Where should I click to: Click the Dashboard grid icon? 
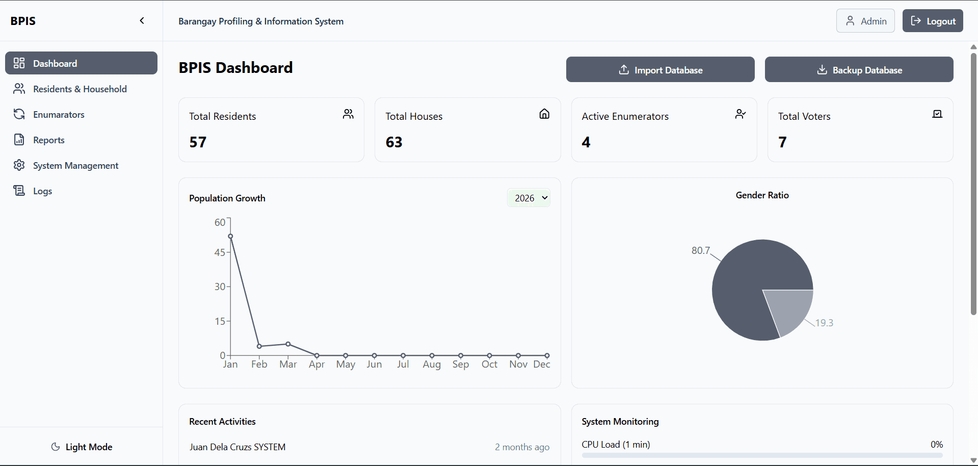(x=19, y=63)
